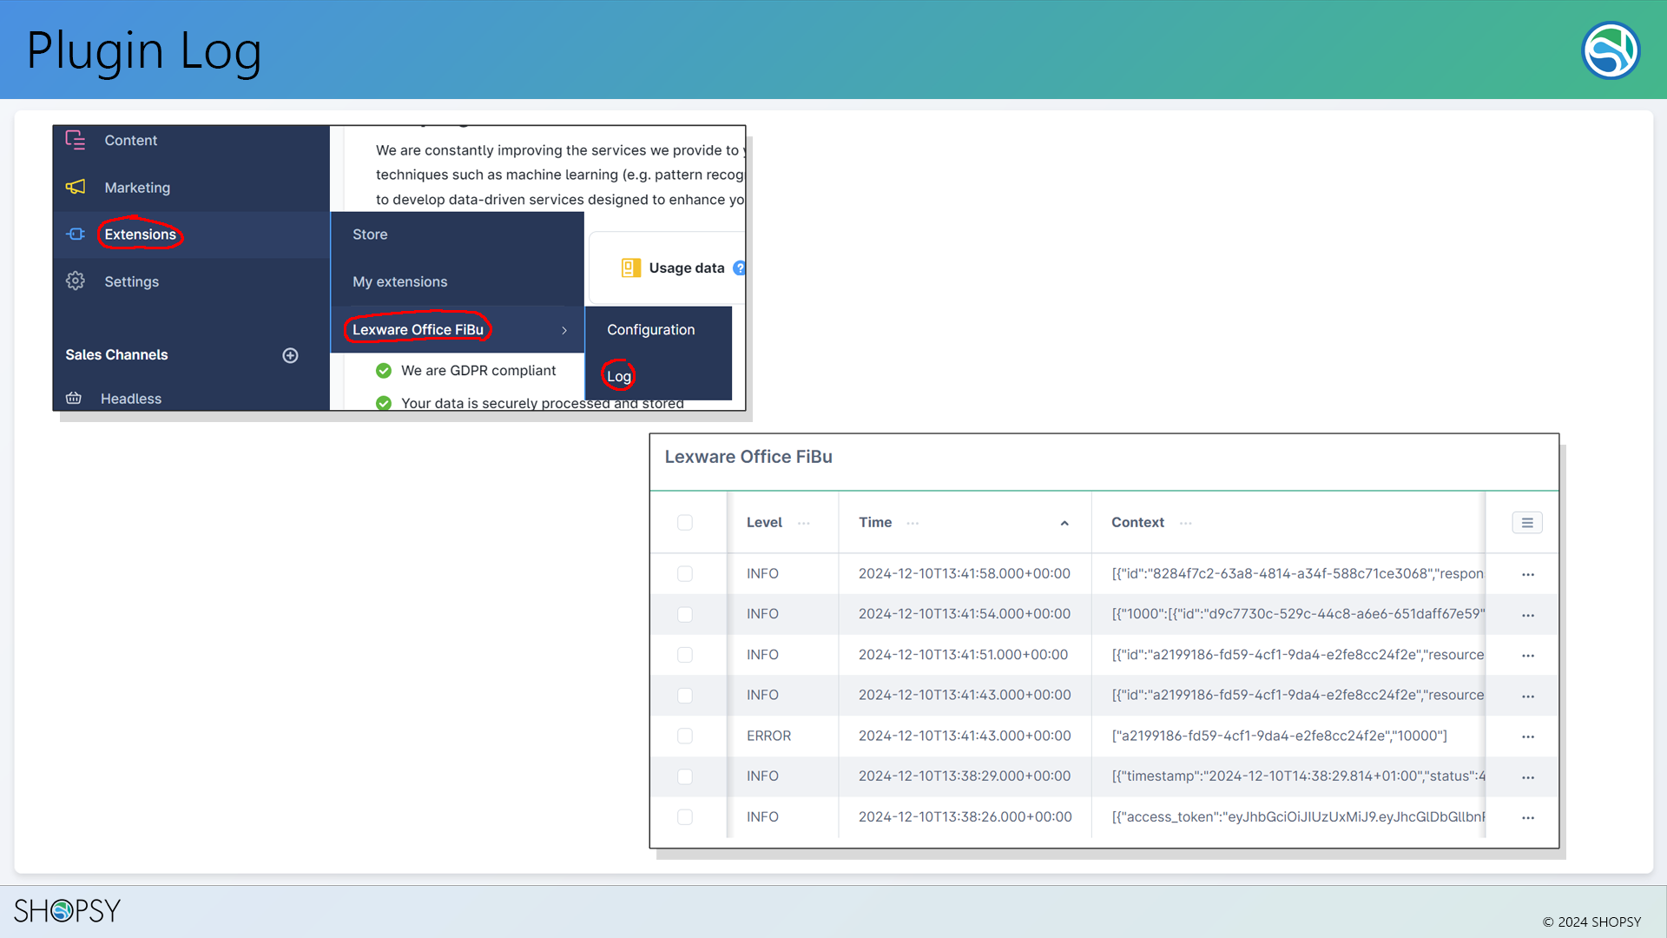Viewport: 1667px width, 938px height.
Task: Open actions for 13:38:29 log row
Action: click(1528, 777)
